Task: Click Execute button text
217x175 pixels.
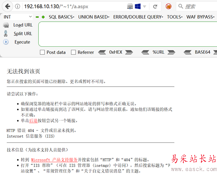Action: click(x=22, y=42)
